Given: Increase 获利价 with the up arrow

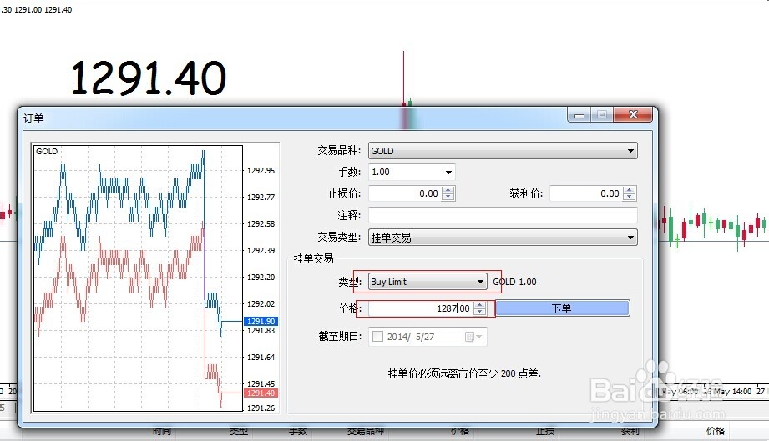Looking at the screenshot, I should [x=630, y=190].
